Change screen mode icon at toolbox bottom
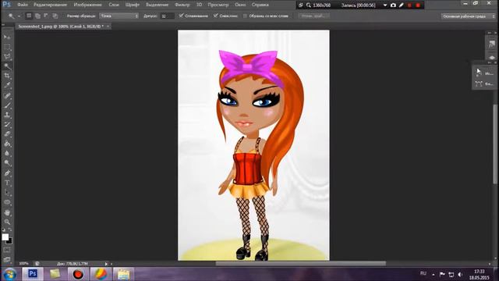Viewport: 499px width, 281px height. click(7, 259)
